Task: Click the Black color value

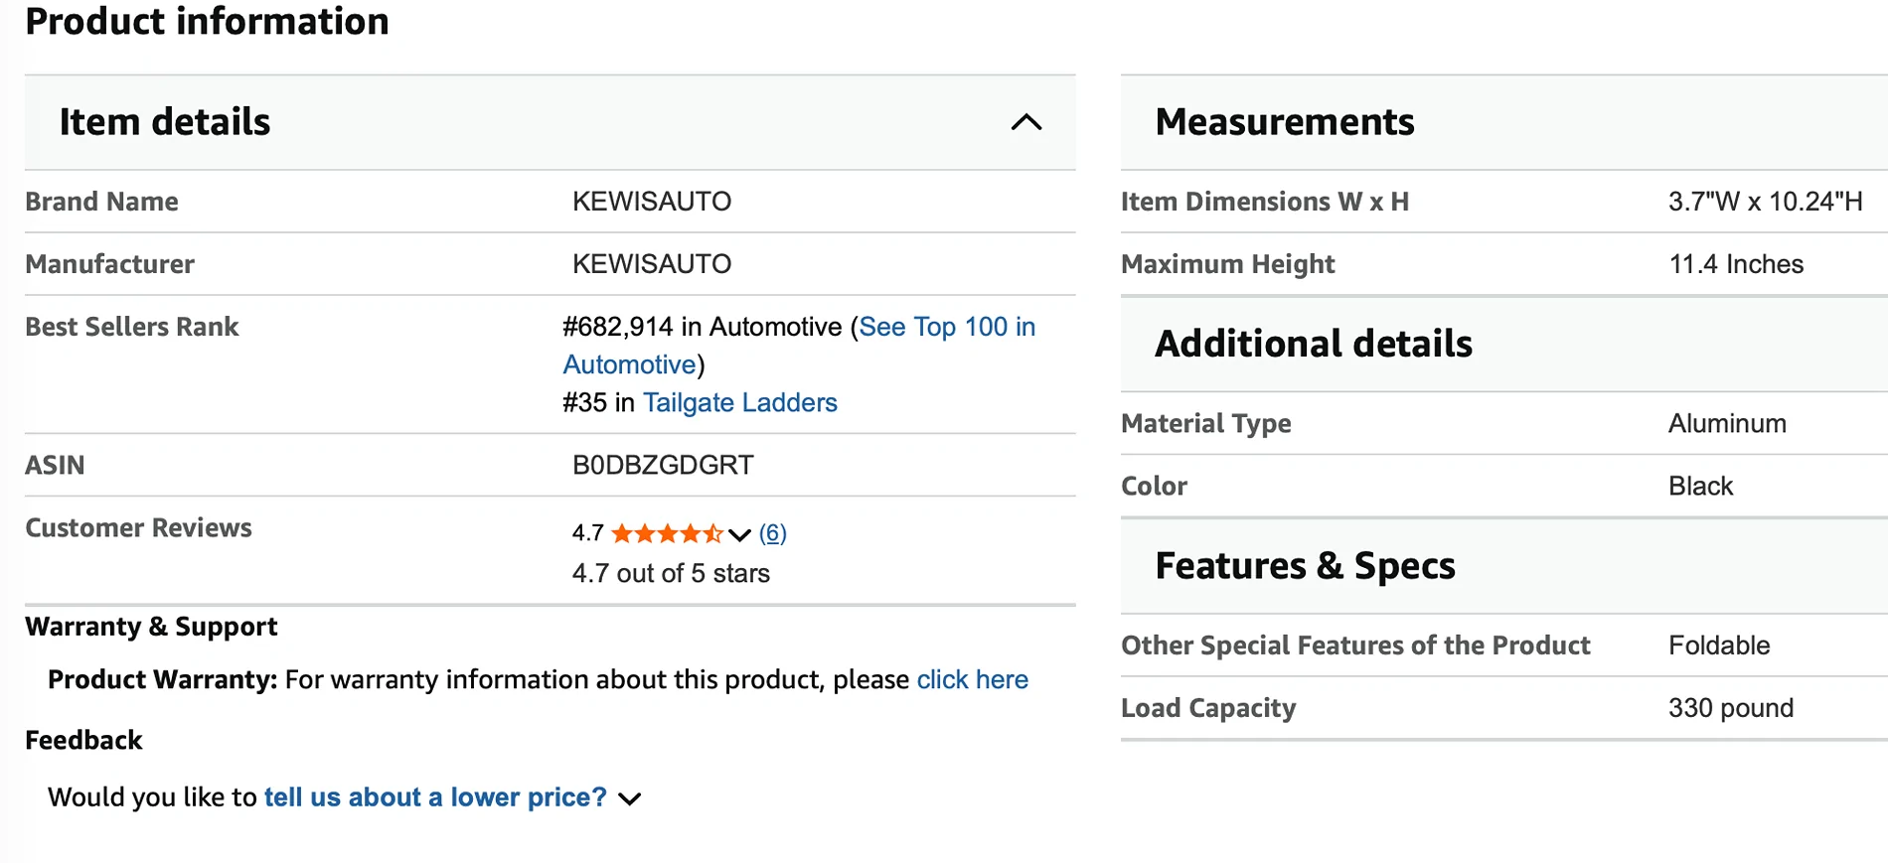Action: click(1700, 486)
